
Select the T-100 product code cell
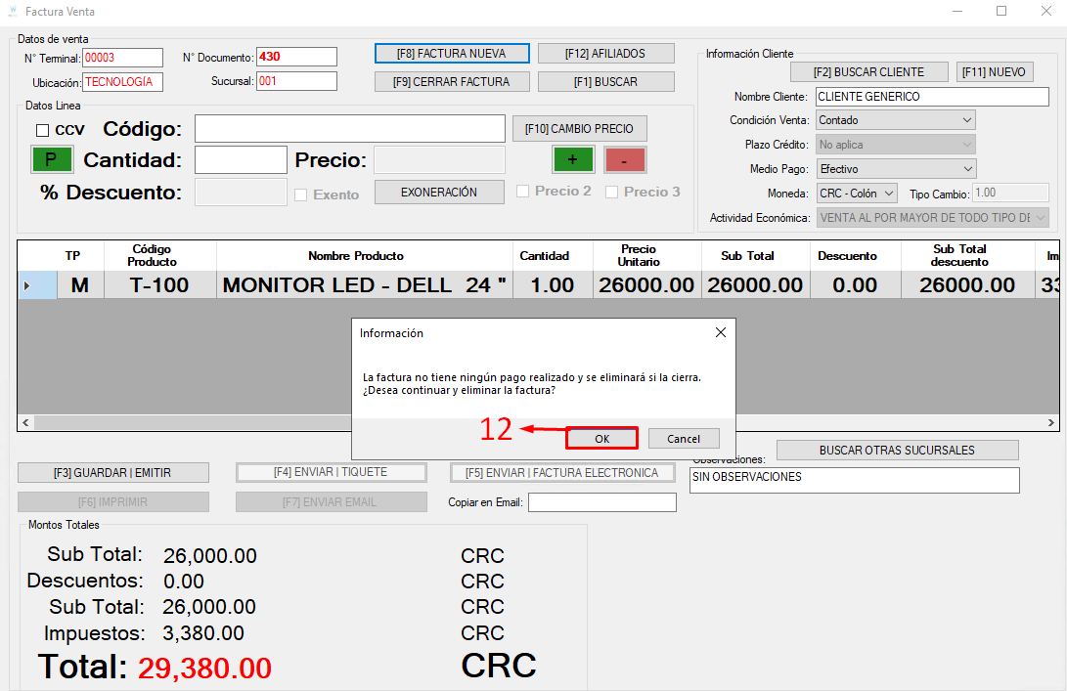pyautogui.click(x=160, y=285)
